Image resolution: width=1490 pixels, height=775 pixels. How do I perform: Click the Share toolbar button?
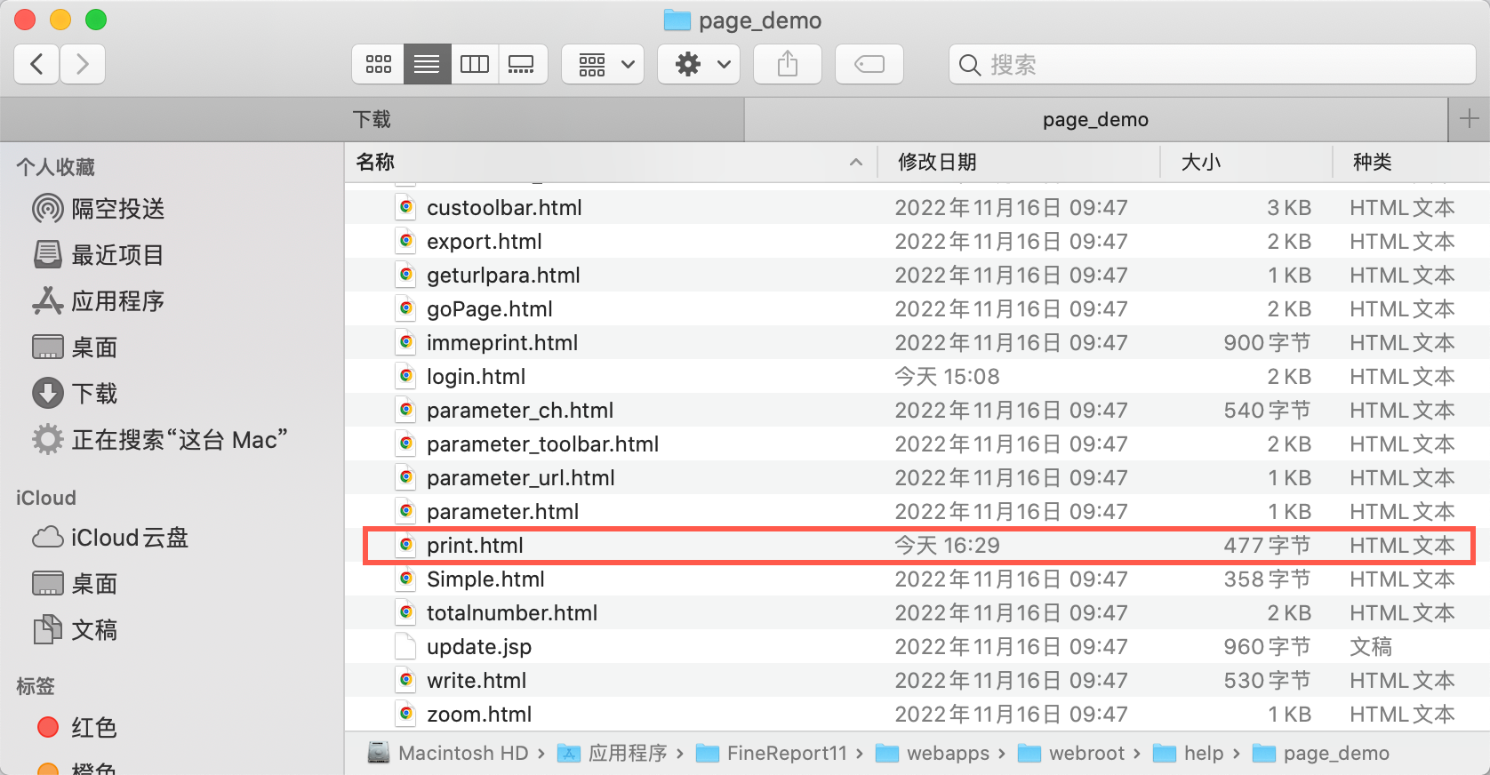(x=788, y=64)
